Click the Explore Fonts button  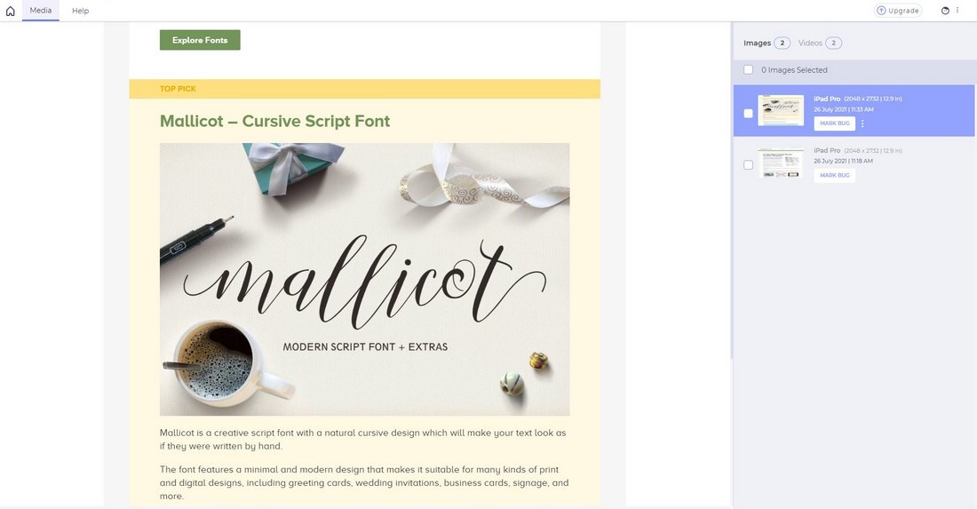200,40
